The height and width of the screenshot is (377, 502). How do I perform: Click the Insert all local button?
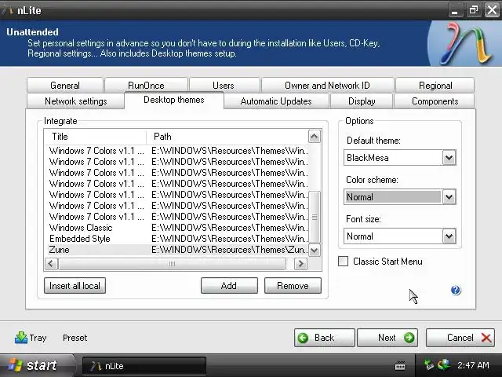[x=75, y=286]
